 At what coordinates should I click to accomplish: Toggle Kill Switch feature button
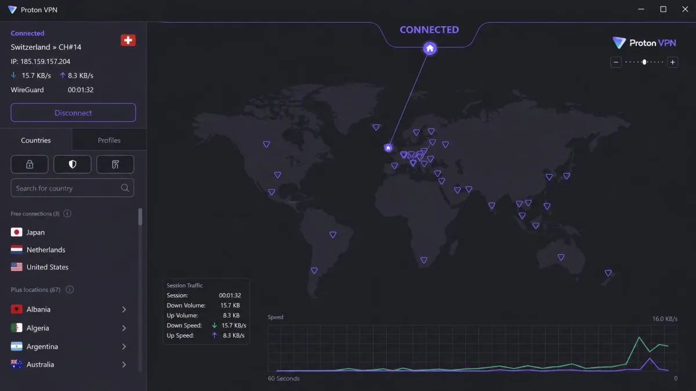115,165
